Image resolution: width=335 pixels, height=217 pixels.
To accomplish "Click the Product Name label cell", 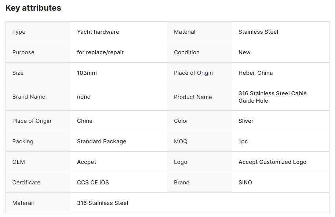I will tap(193, 97).
